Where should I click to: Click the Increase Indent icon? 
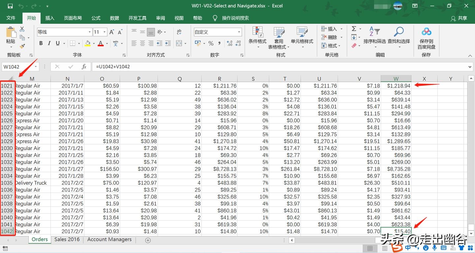(x=168, y=43)
